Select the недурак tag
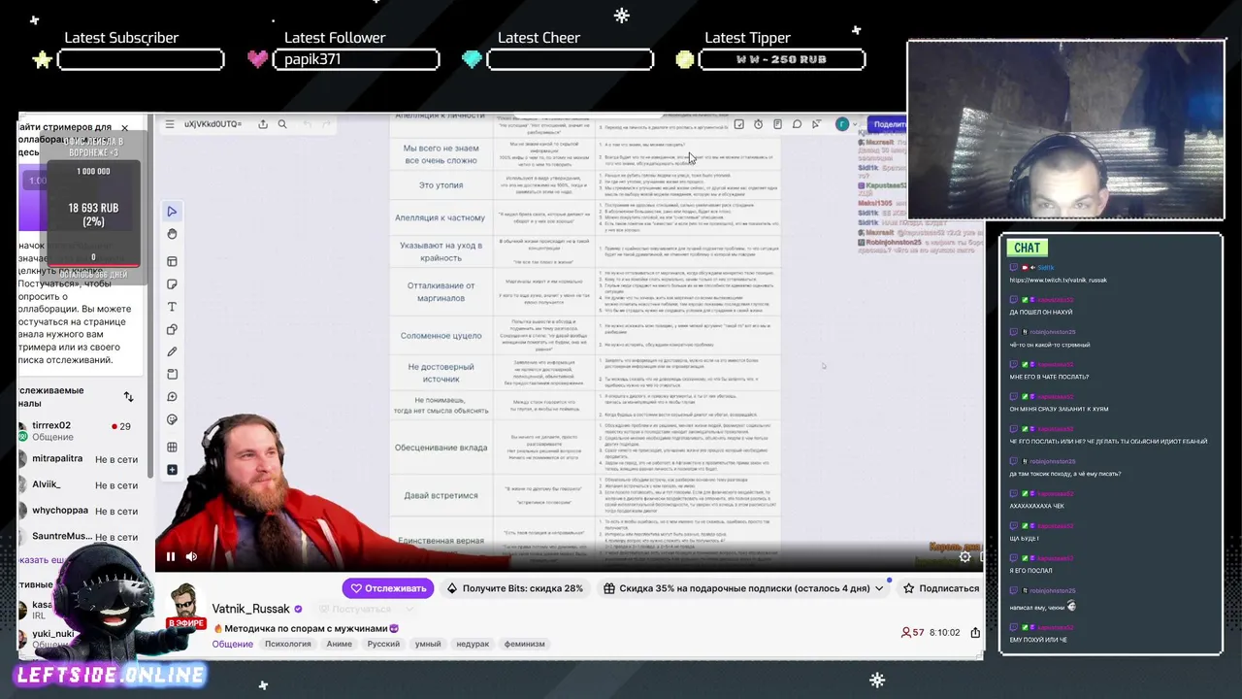 473,644
